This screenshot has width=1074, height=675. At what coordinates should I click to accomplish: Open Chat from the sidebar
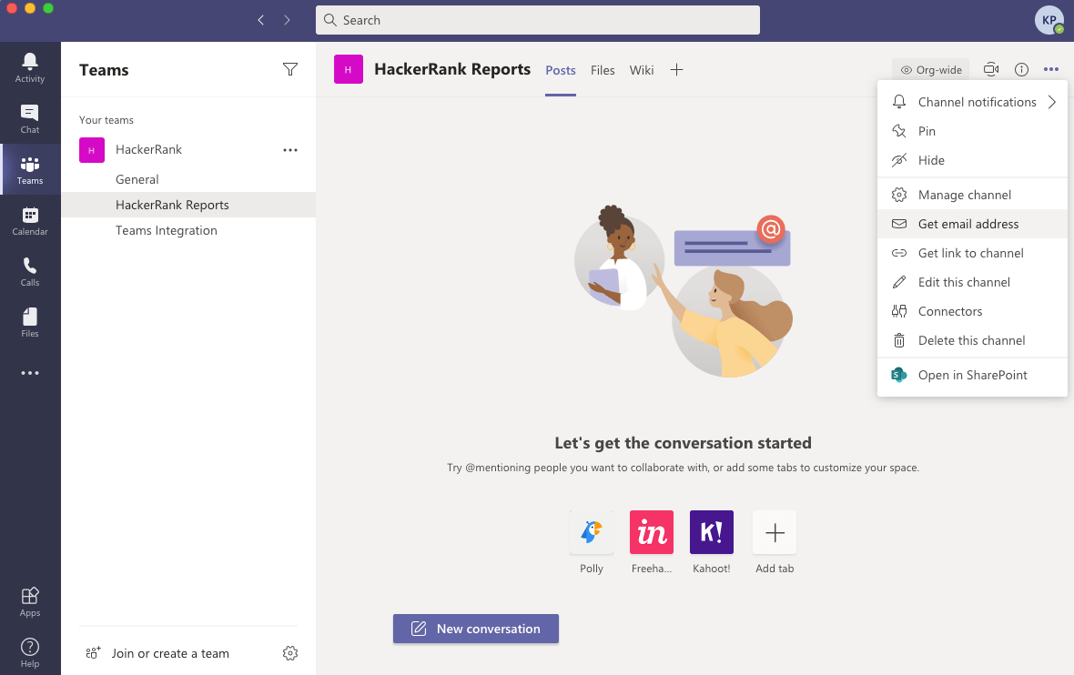point(30,119)
